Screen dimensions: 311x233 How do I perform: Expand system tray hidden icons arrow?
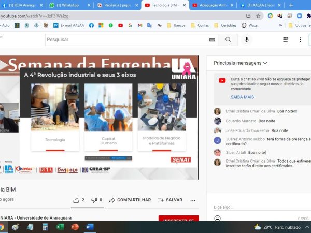click(307, 227)
